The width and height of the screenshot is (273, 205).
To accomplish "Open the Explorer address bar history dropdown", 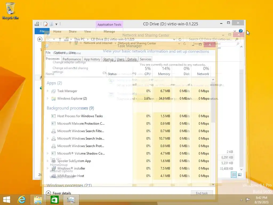I will click(174, 40).
